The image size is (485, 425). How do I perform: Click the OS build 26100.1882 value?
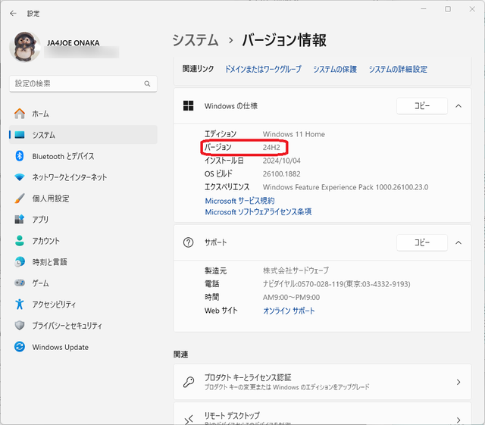pos(281,173)
